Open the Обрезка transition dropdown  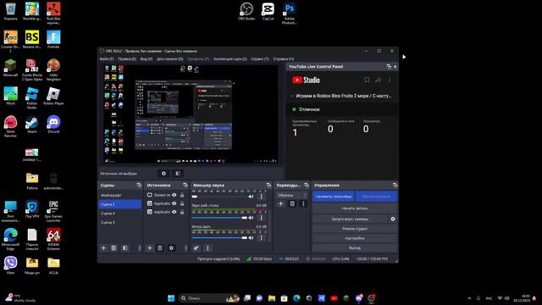pos(291,195)
